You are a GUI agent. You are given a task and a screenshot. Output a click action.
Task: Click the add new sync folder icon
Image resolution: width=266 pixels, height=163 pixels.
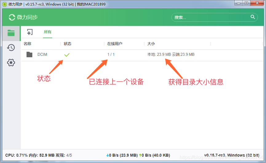(30, 32)
